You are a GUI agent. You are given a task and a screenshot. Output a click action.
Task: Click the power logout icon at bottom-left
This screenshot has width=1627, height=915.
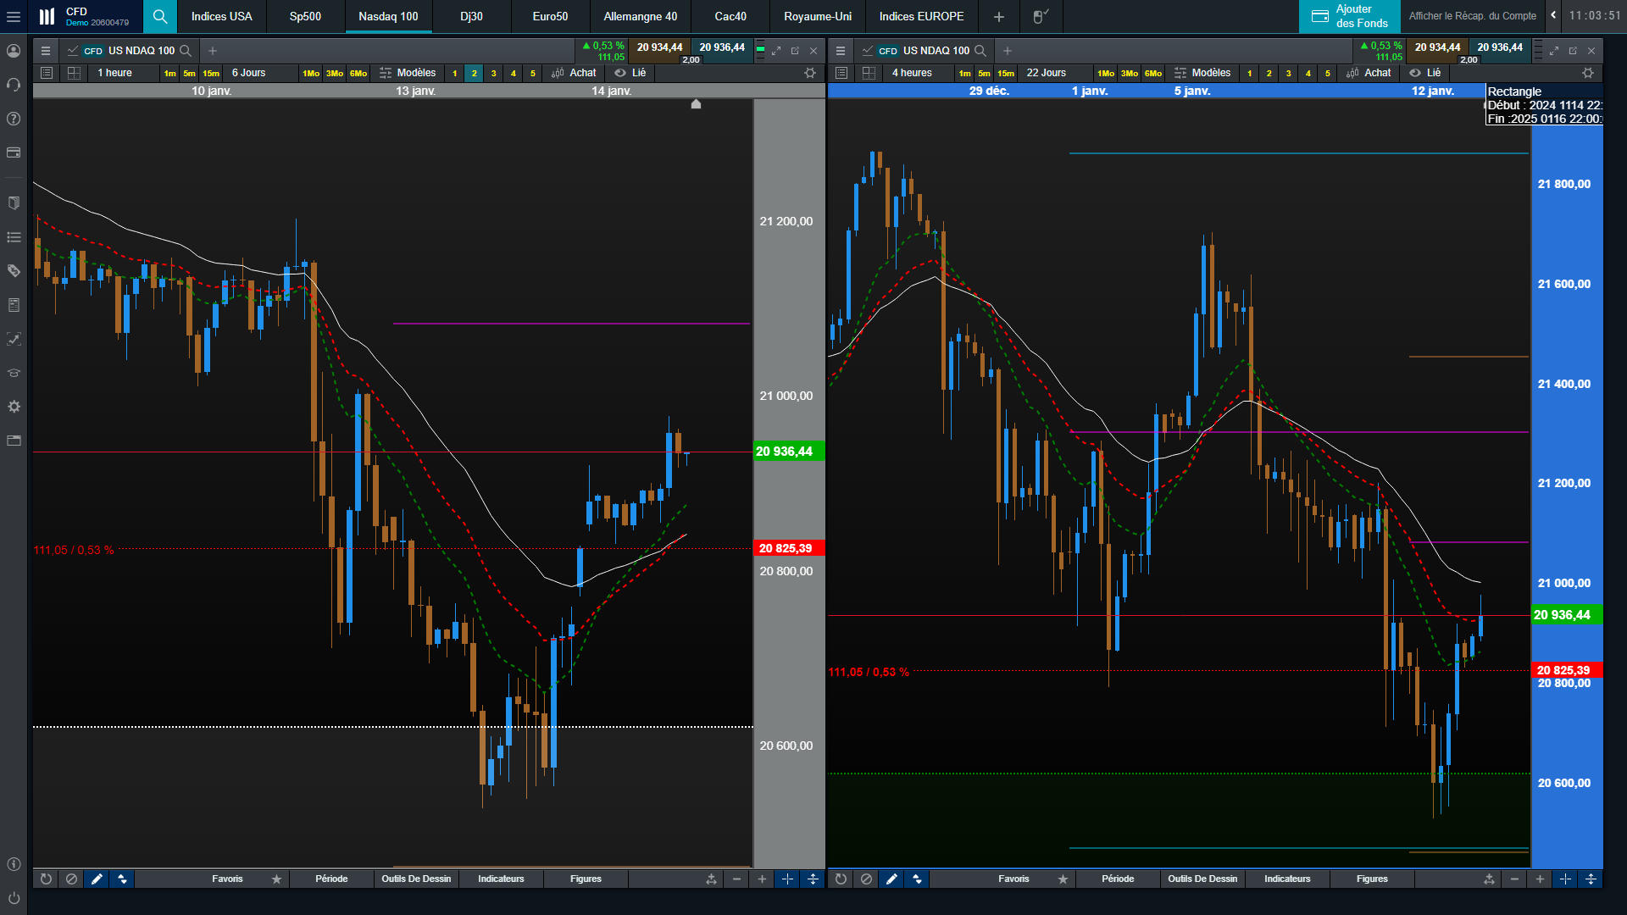pyautogui.click(x=14, y=898)
